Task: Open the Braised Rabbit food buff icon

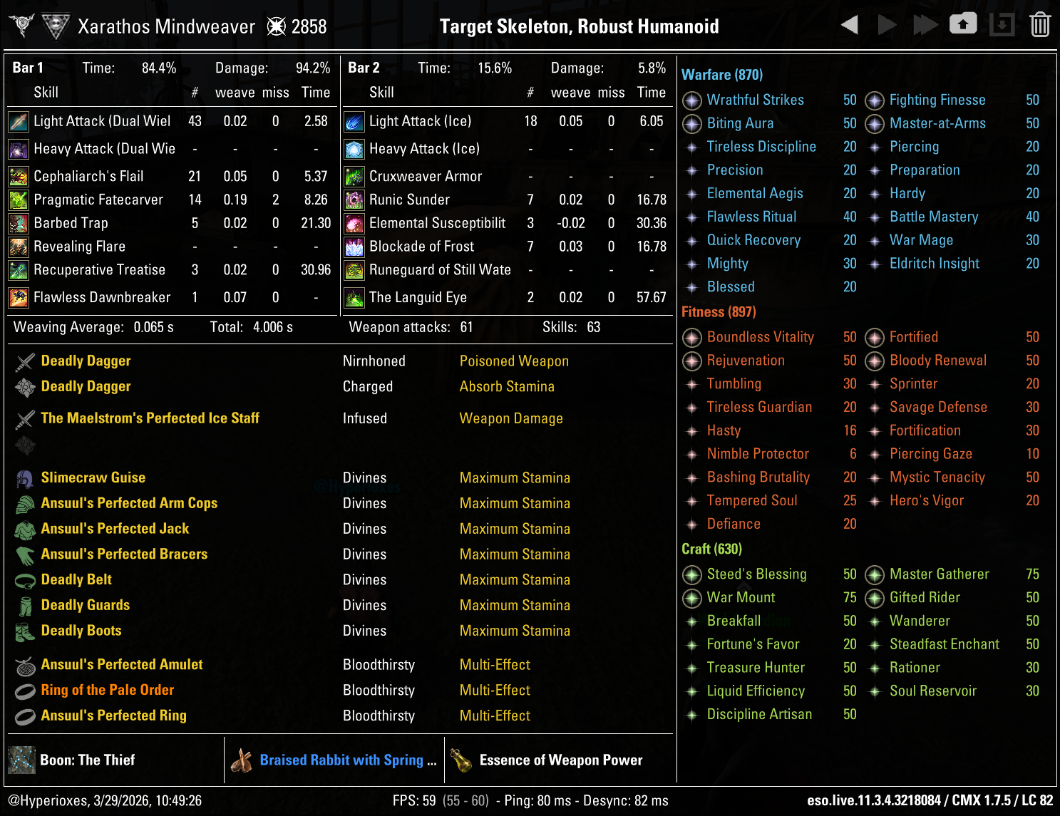Action: (x=242, y=760)
